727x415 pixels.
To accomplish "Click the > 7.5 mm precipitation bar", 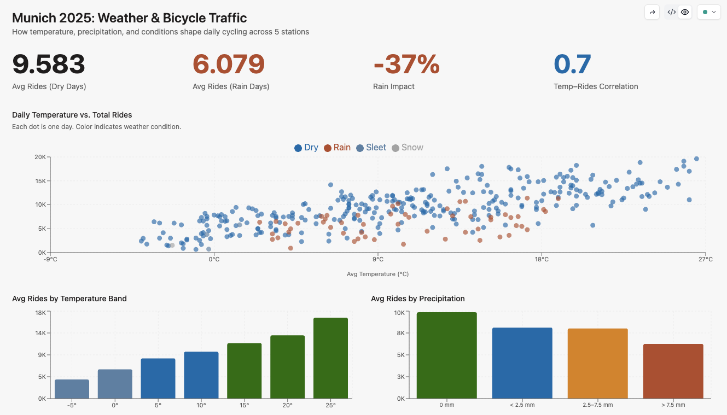I will tap(673, 371).
